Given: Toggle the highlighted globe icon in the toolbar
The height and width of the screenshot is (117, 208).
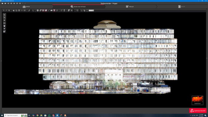Looking at the screenshot, I should click(46, 10).
